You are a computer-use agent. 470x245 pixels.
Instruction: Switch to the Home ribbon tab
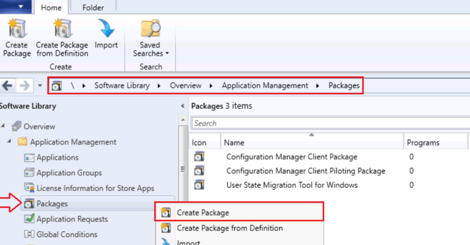point(51,7)
